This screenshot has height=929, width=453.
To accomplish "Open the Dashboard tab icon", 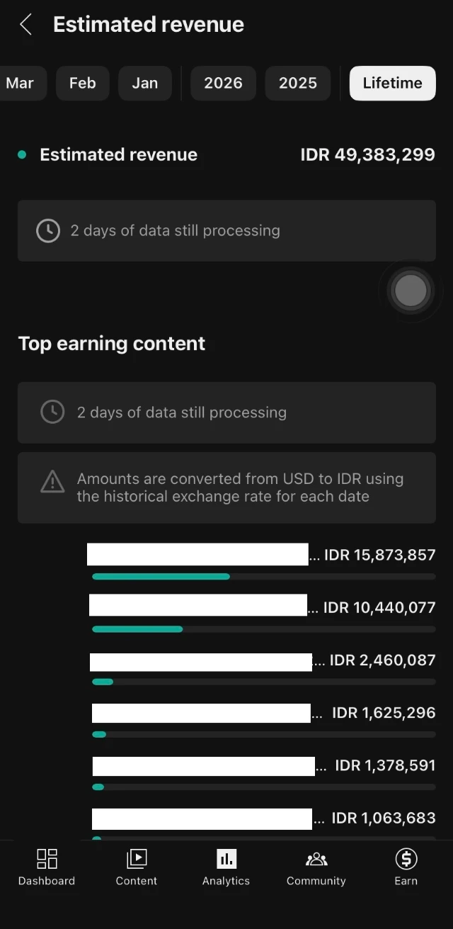I will [x=47, y=859].
